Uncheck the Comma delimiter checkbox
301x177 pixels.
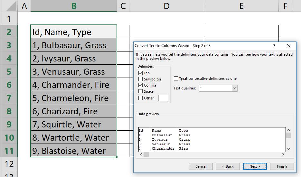[140, 85]
